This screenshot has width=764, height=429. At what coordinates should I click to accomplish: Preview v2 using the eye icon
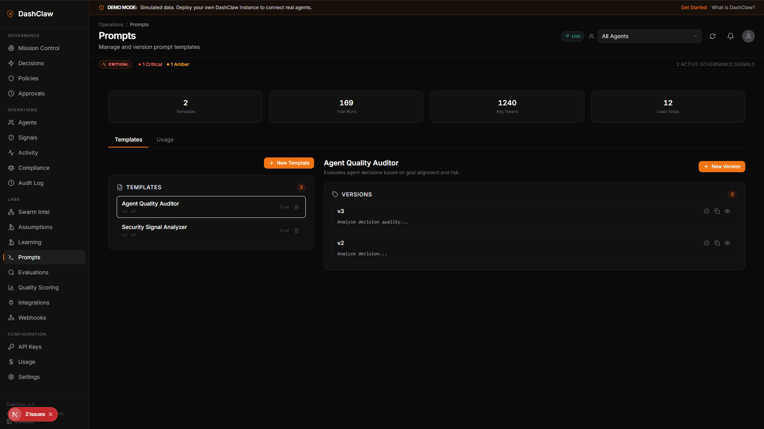coord(728,243)
